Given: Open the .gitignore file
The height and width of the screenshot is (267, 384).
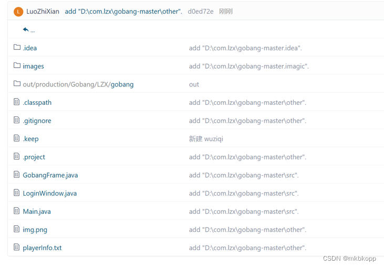Looking at the screenshot, I should click(37, 121).
